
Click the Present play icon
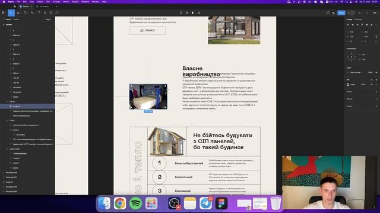359,13
